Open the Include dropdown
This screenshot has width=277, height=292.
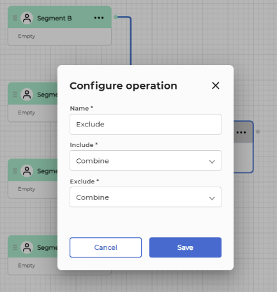click(146, 160)
